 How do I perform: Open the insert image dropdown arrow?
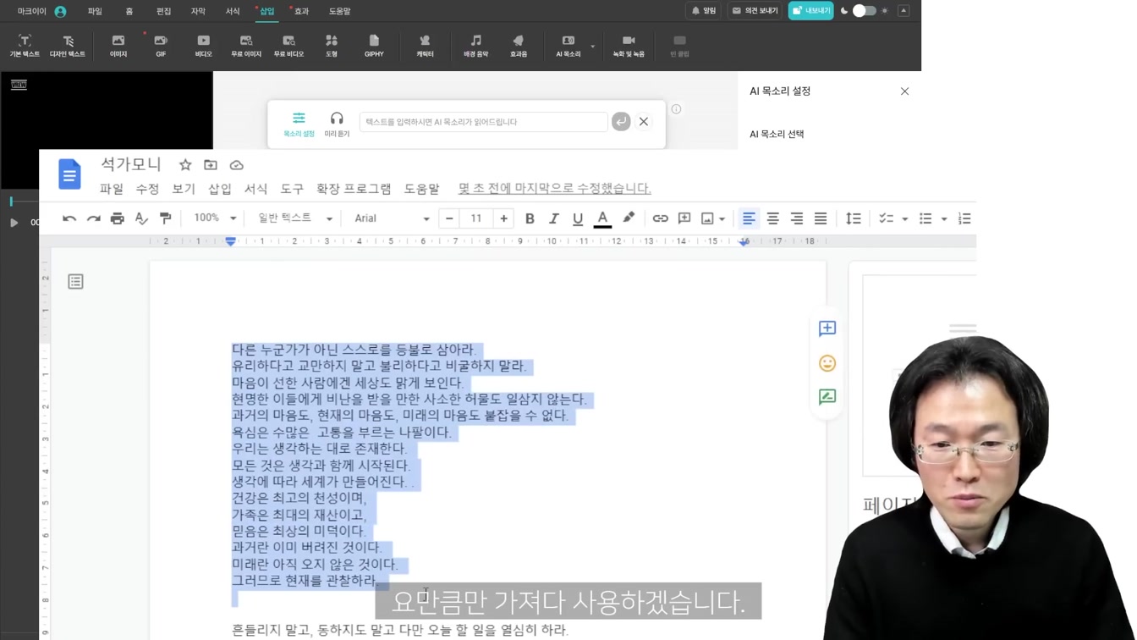722,219
